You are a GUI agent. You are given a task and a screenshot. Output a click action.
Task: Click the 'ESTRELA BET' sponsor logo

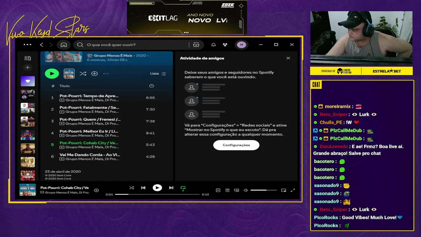(387, 71)
